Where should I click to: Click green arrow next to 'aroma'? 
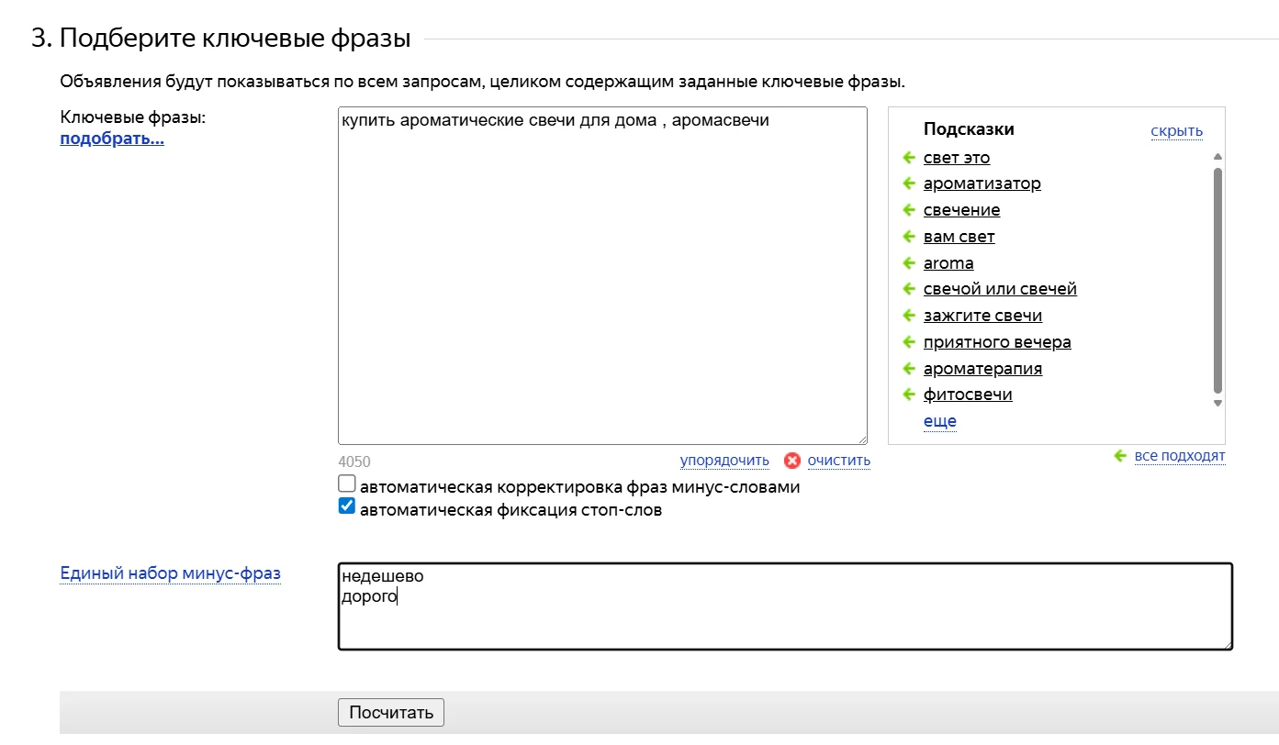[x=909, y=263]
